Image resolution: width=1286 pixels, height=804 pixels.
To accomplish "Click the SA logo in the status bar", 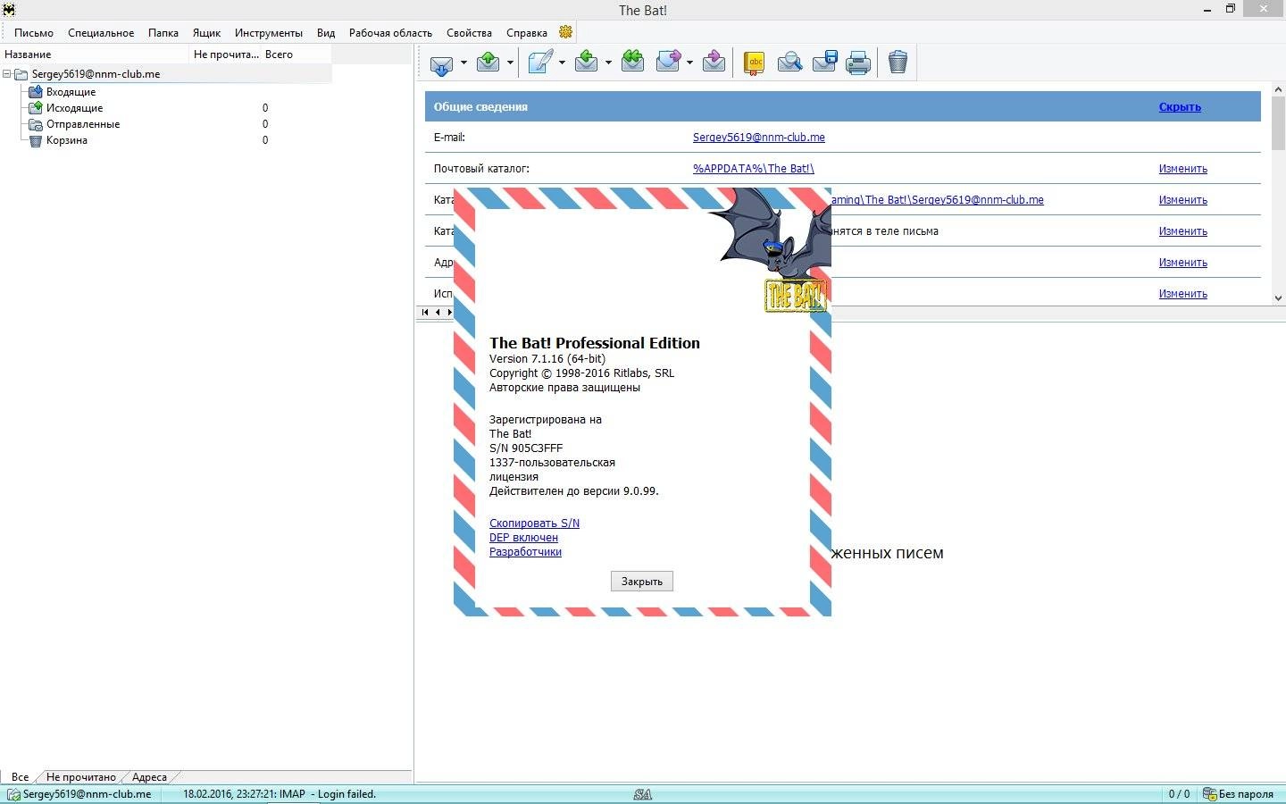I will tap(642, 794).
